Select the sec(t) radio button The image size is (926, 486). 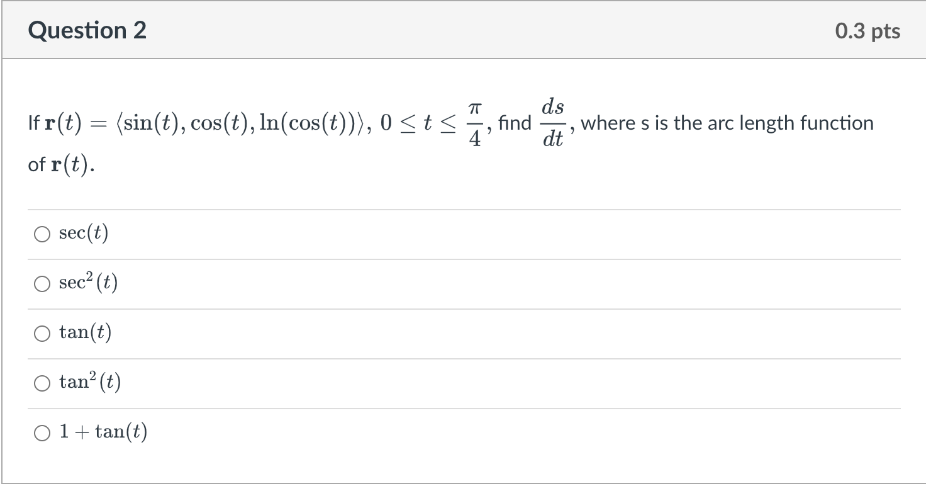[x=42, y=234]
